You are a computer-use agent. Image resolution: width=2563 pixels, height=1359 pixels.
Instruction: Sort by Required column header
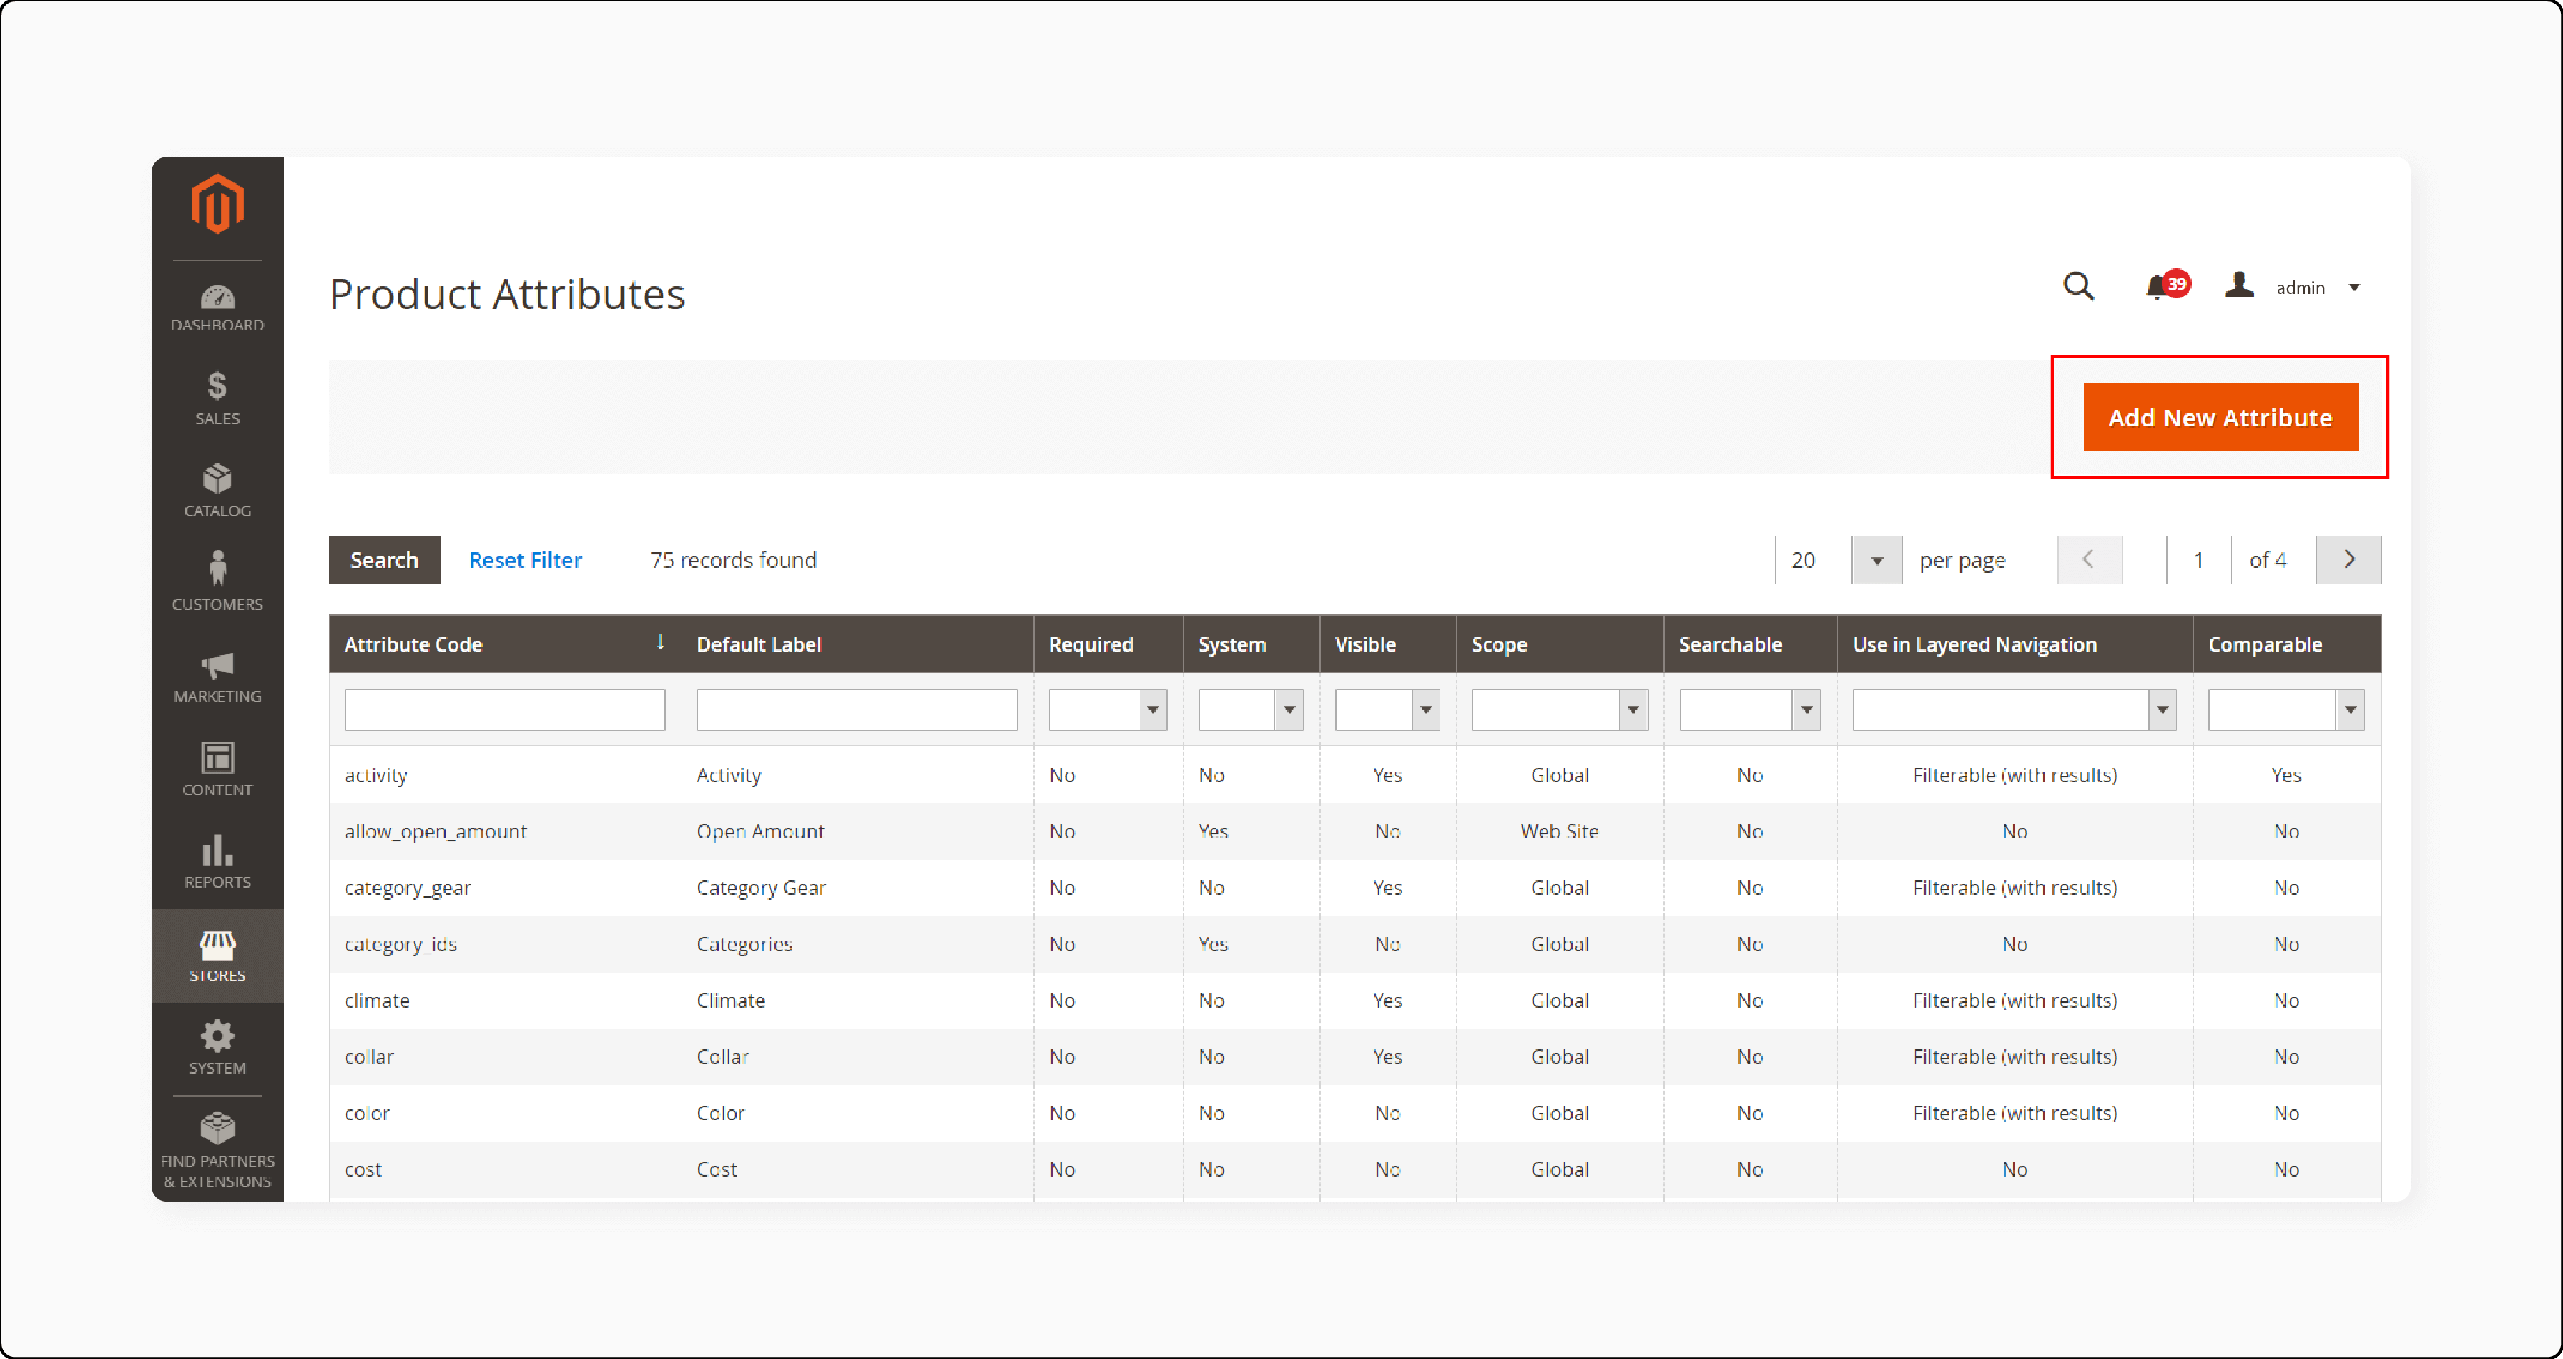click(x=1108, y=644)
